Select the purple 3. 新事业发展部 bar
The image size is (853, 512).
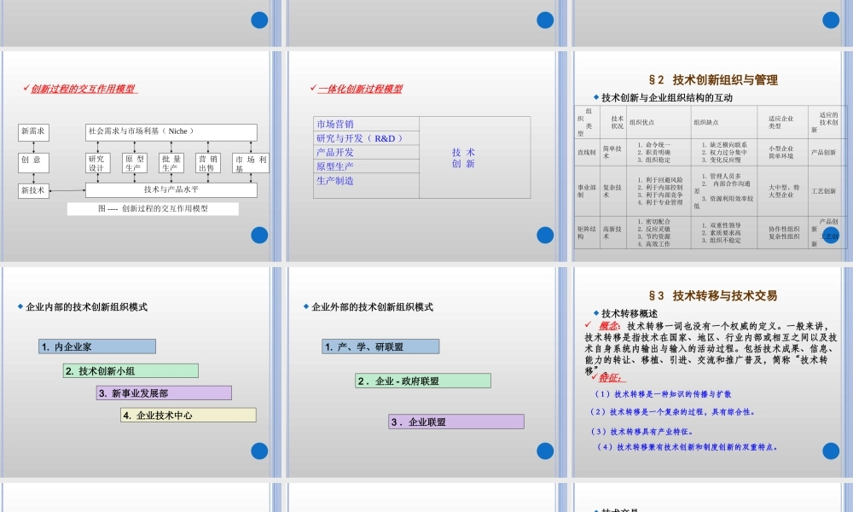coord(164,393)
